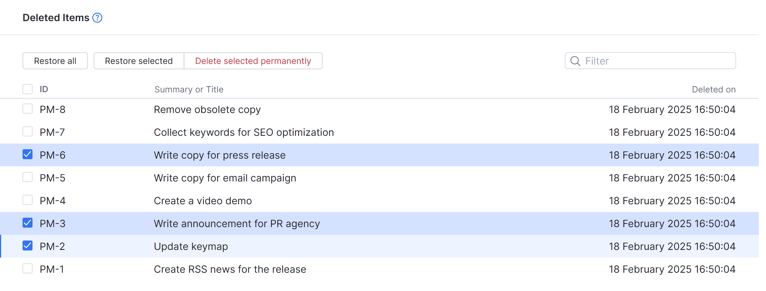Click the search magnifier icon in Filter
The height and width of the screenshot is (291, 766).
tap(575, 61)
